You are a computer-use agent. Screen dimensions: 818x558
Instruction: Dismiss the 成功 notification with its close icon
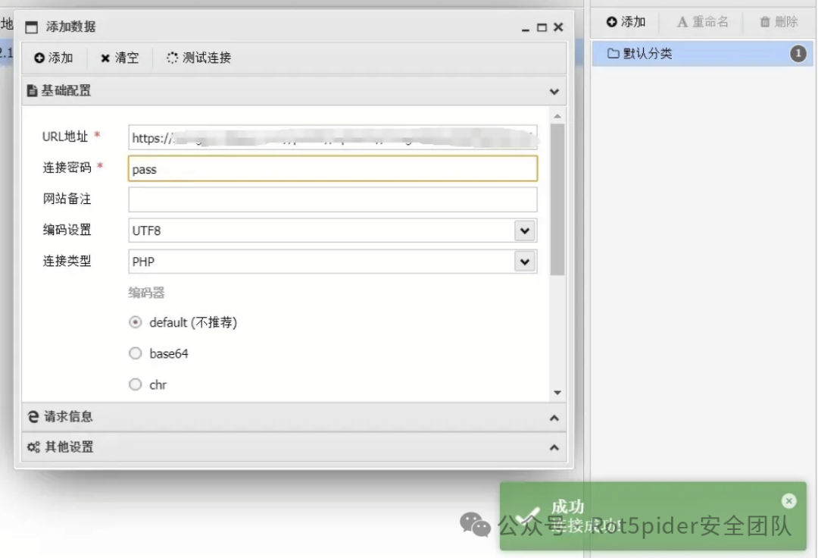coord(788,501)
